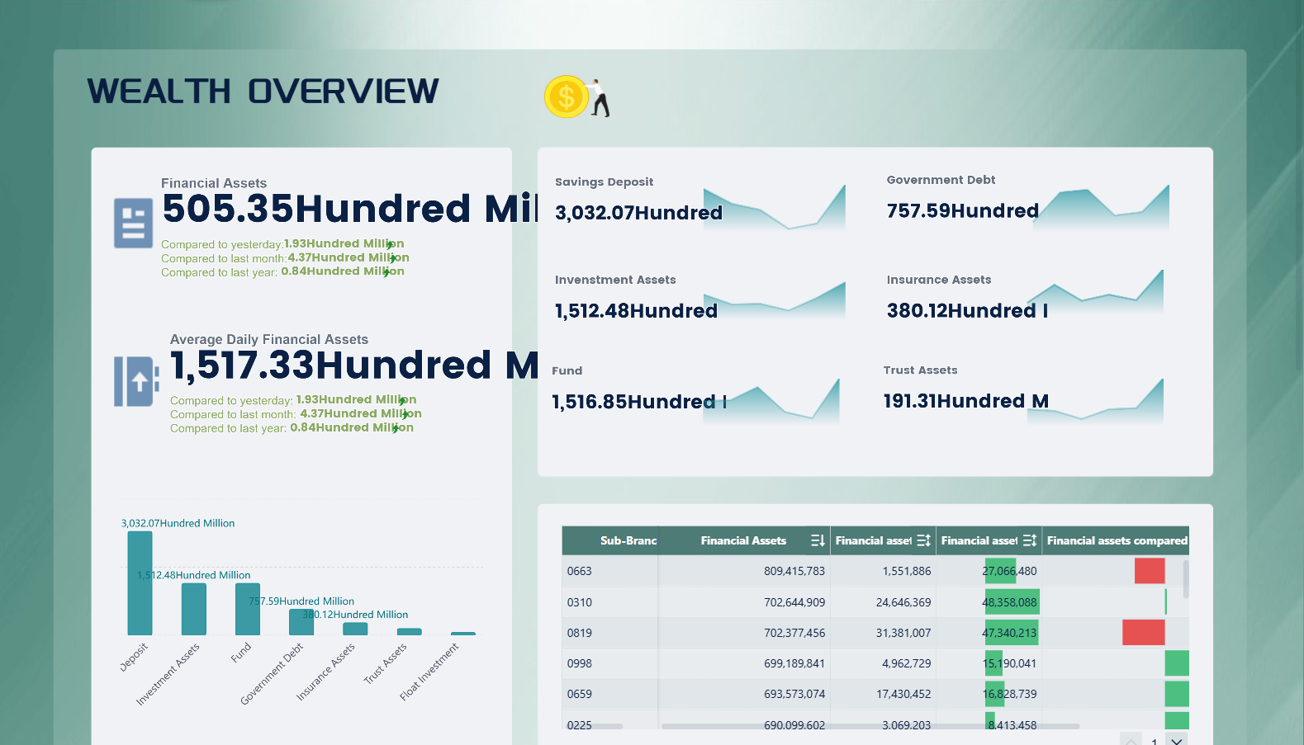Click the 1,516.85Hundred fund value
The height and width of the screenshot is (745, 1304).
tap(639, 402)
